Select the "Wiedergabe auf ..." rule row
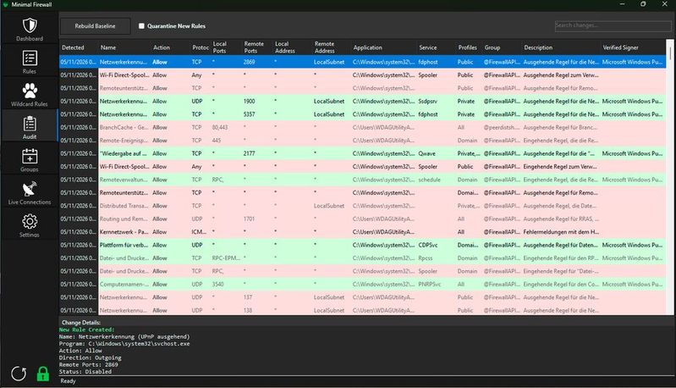Screen dimensions: 676x388 (x=363, y=153)
